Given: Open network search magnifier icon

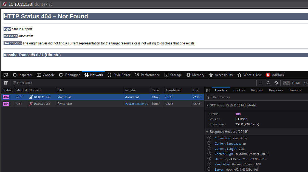Looking at the screenshot, I should coord(268,83).
